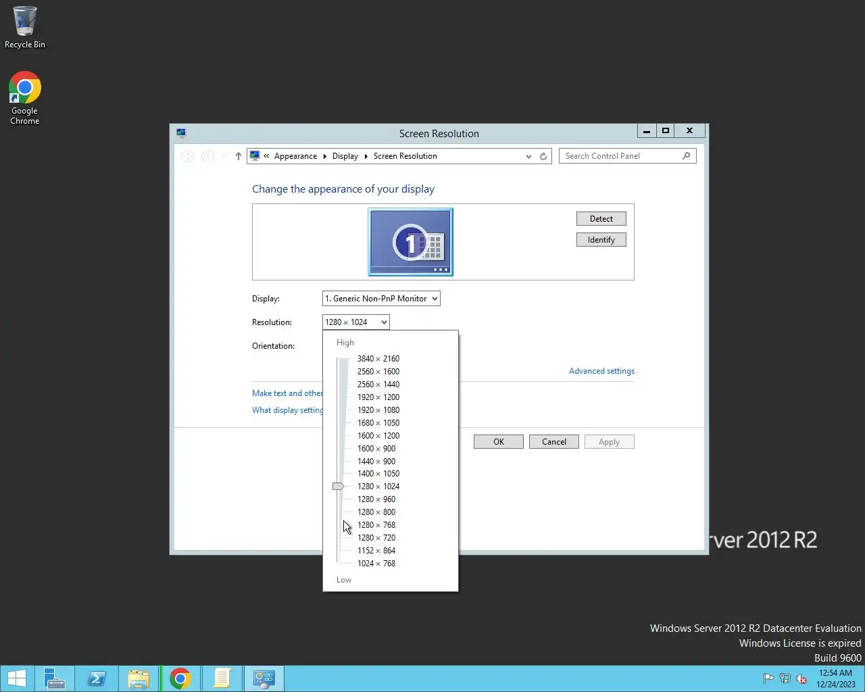Select 1280 × 720 resolution
The width and height of the screenshot is (865, 692).
point(376,538)
